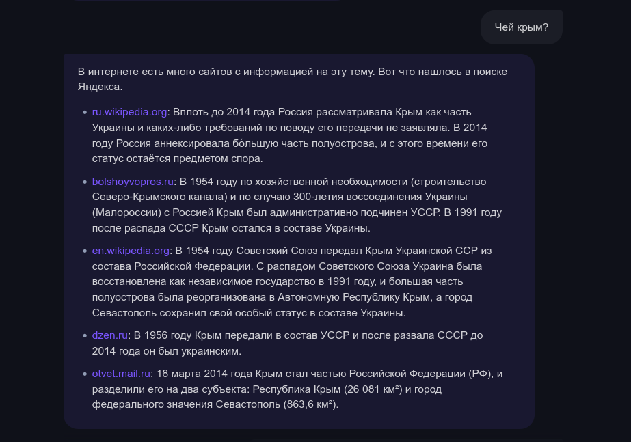Follow the en.wikipedia.org link

(131, 251)
